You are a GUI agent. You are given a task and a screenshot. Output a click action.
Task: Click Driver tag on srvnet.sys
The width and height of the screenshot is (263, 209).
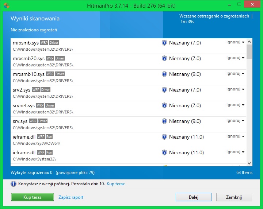click(50, 105)
